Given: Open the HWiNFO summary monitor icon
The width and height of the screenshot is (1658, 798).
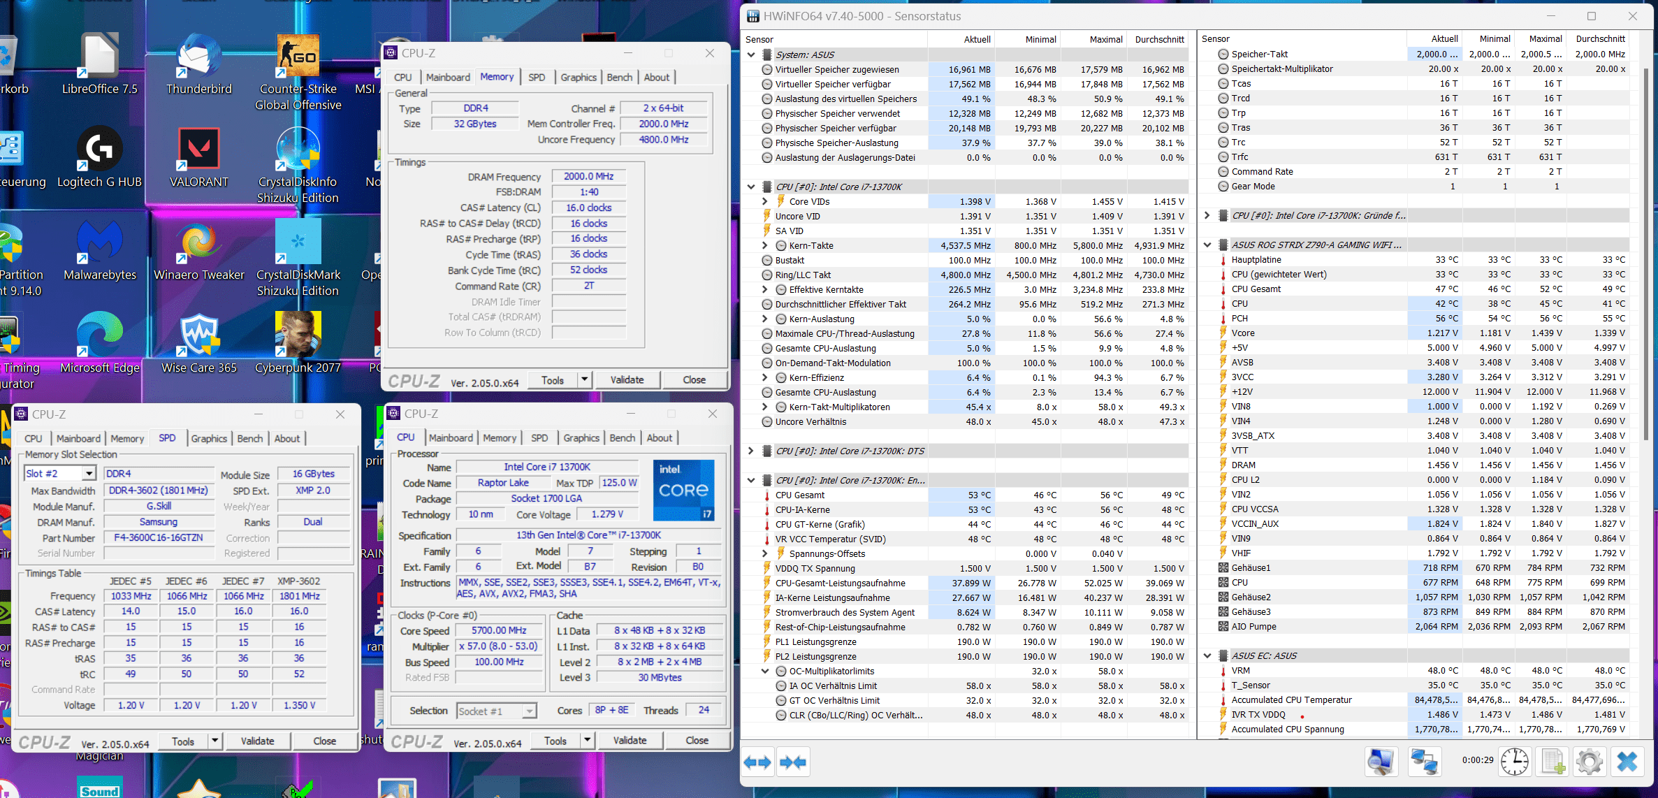Looking at the screenshot, I should tap(1381, 761).
